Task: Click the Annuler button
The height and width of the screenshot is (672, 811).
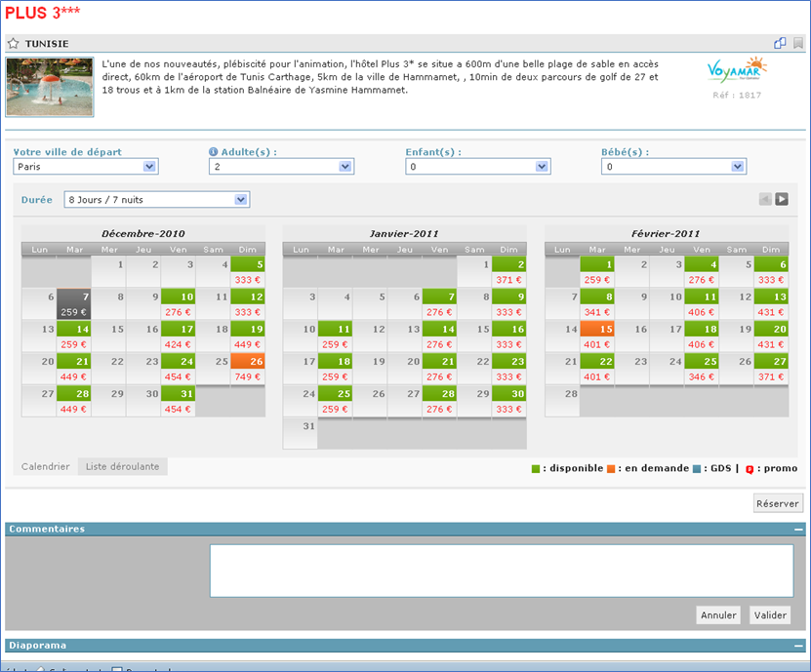Action: coord(718,615)
